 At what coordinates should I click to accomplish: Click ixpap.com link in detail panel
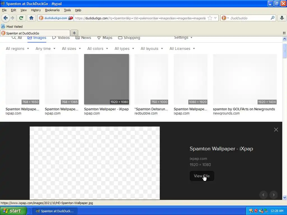pyautogui.click(x=198, y=159)
